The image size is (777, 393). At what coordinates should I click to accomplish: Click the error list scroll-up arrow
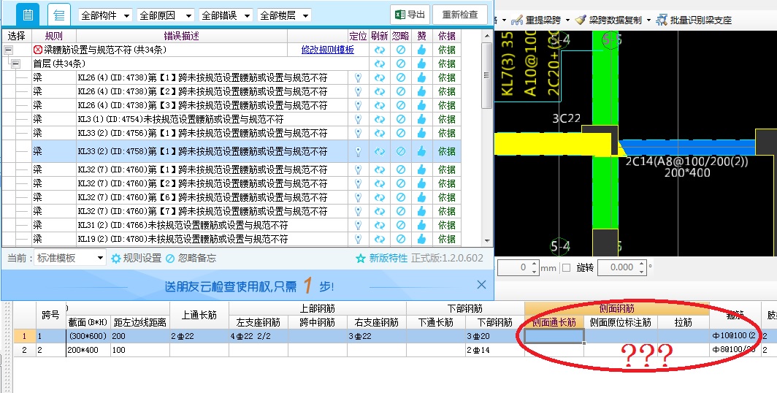pos(486,36)
